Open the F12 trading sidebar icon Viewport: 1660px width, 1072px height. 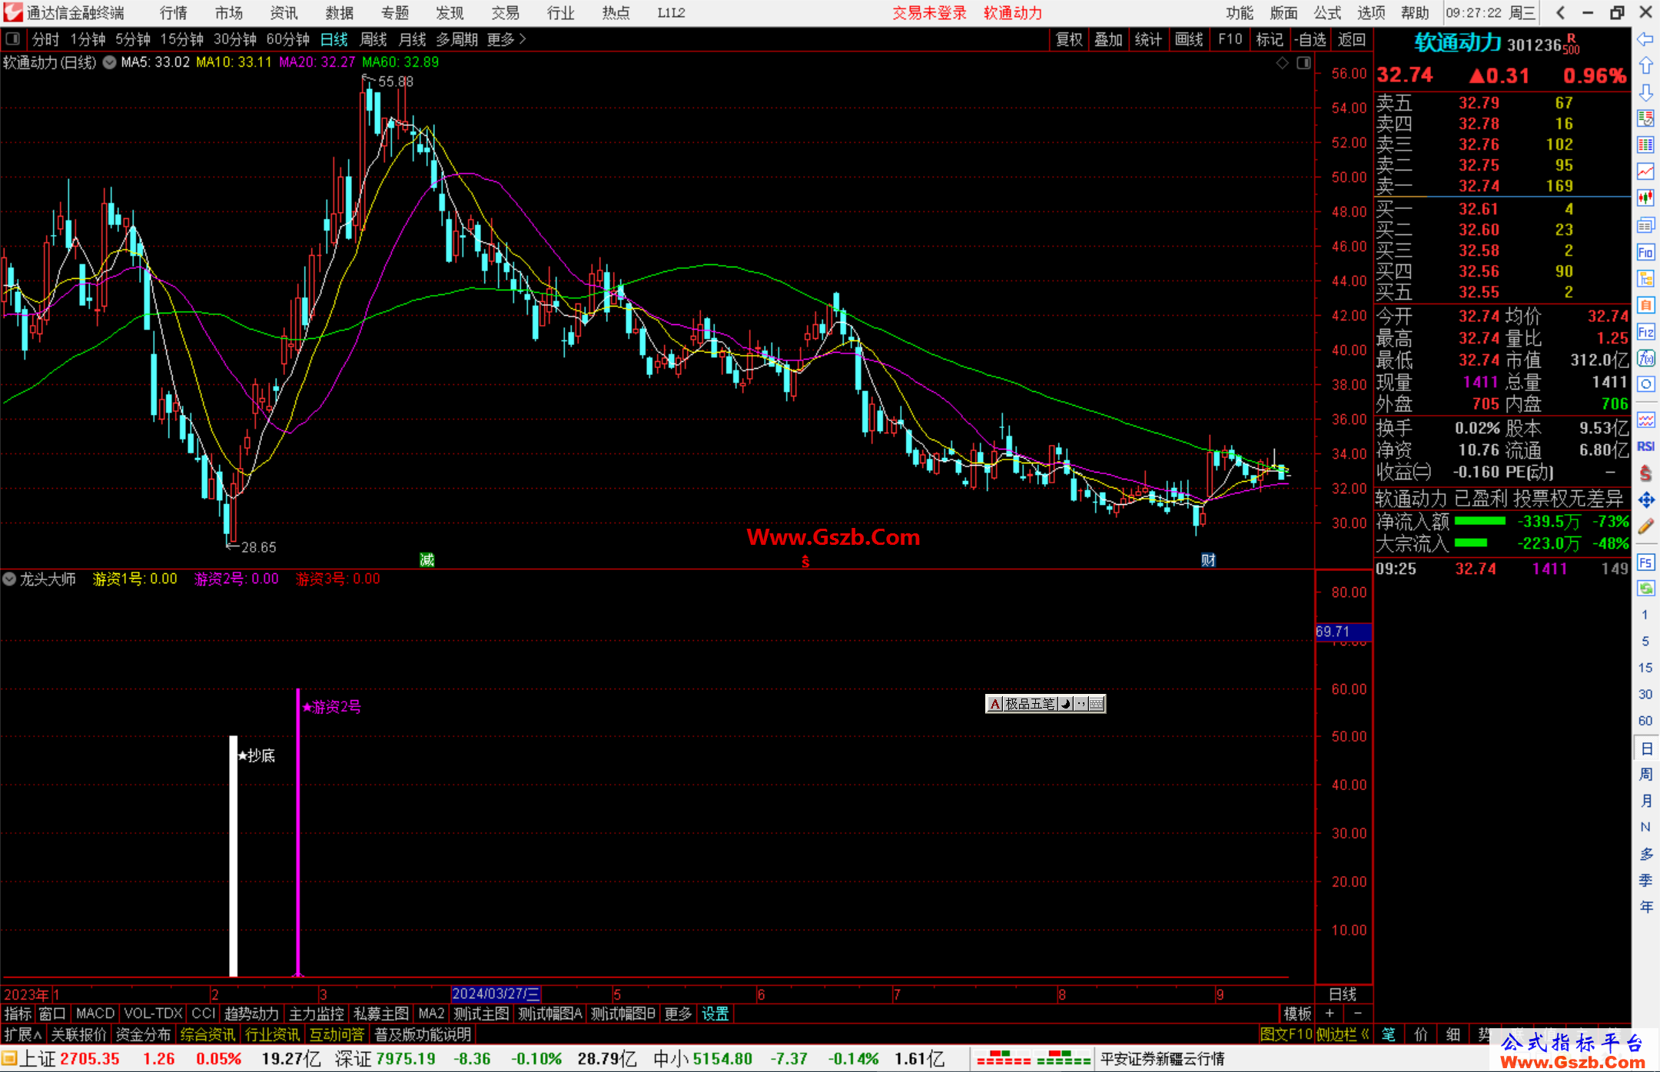[1645, 332]
